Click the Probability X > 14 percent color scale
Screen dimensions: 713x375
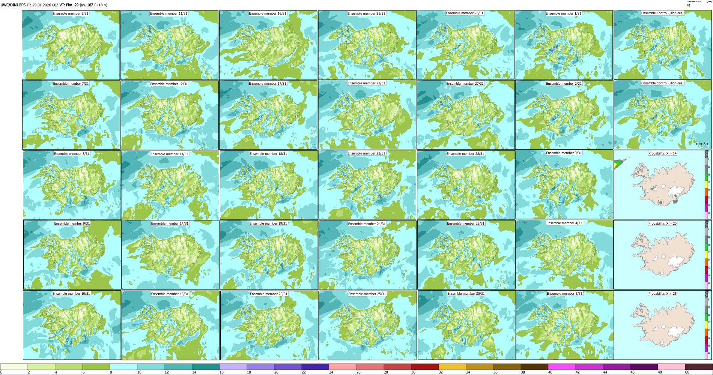point(707,184)
